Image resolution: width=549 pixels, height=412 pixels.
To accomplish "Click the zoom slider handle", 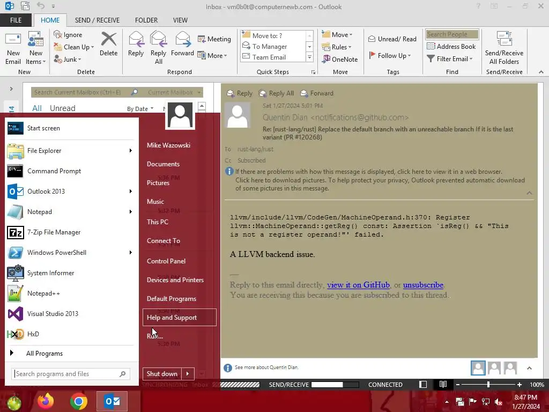I will [x=488, y=384].
